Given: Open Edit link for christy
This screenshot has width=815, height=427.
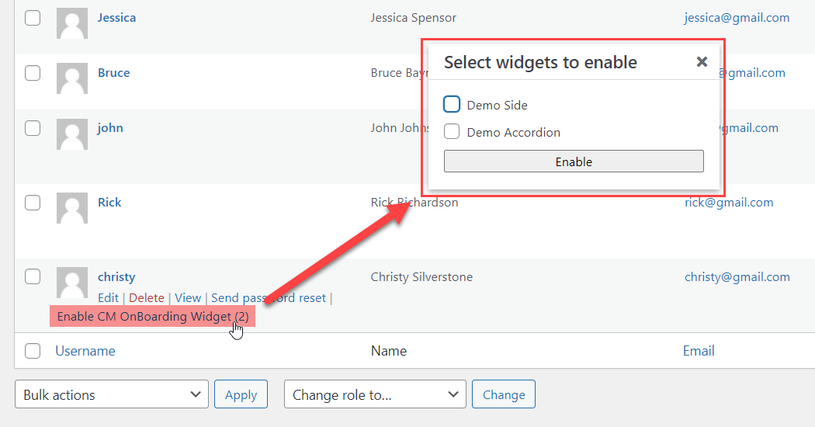Looking at the screenshot, I should point(108,298).
